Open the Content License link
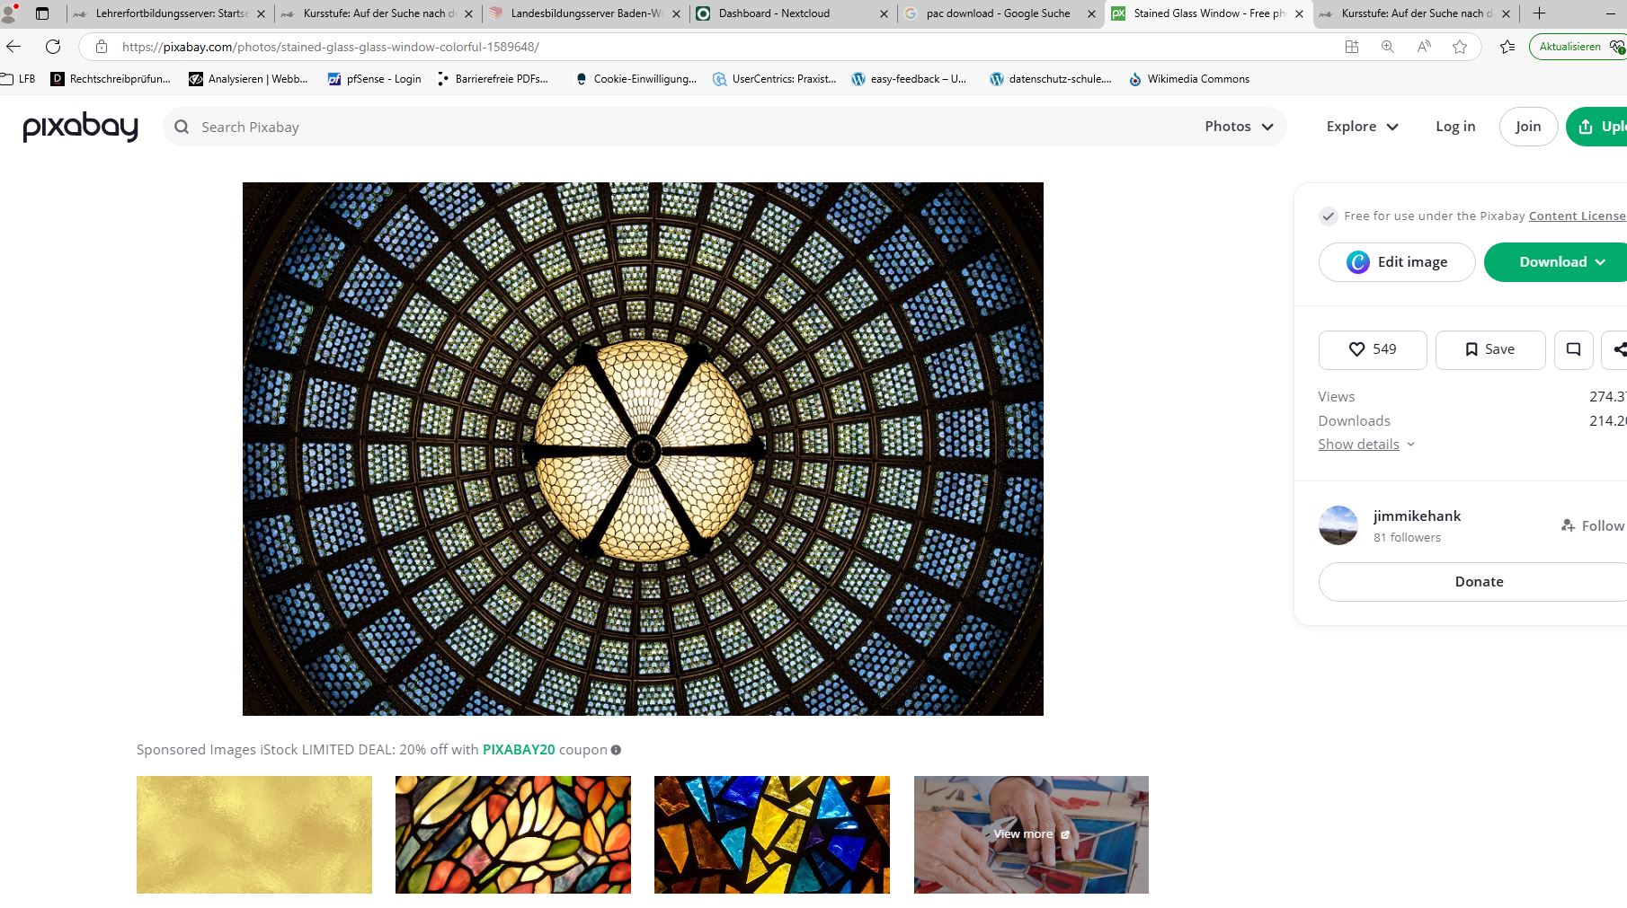 [1577, 216]
